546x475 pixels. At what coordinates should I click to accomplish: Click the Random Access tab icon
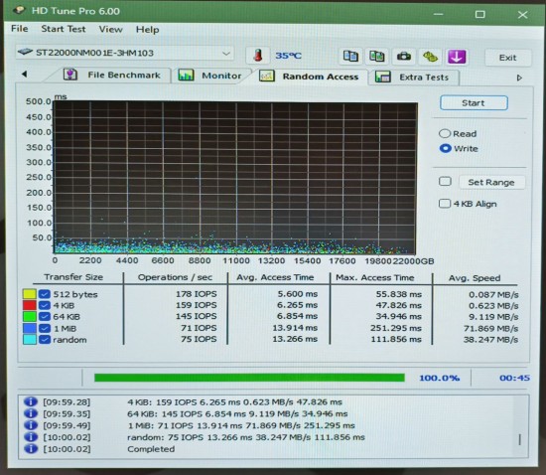[x=267, y=76]
